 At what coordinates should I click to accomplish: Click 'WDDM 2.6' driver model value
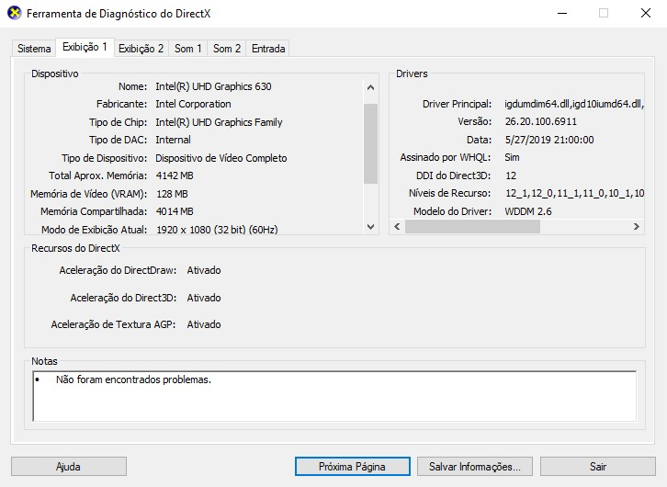click(x=528, y=211)
